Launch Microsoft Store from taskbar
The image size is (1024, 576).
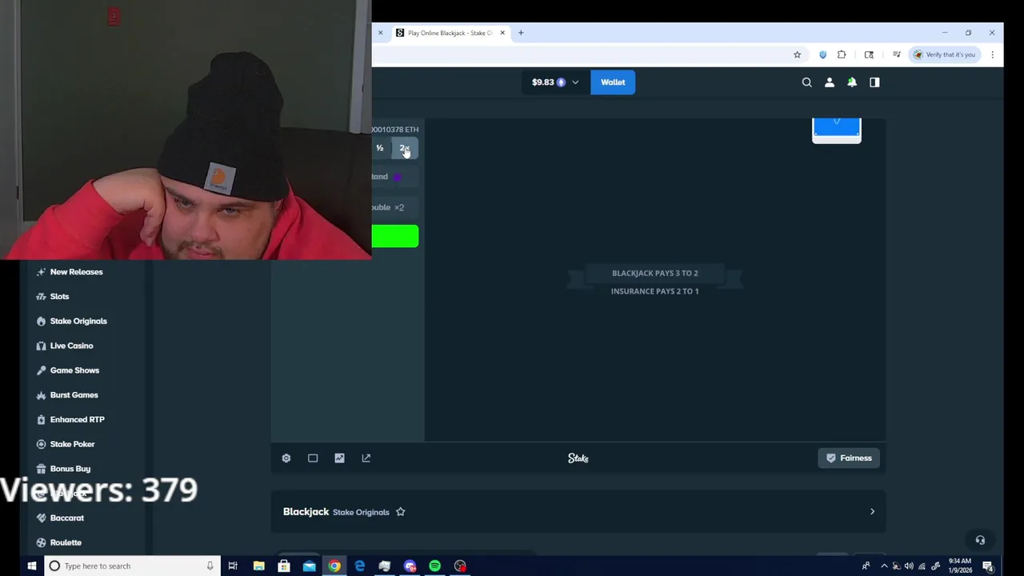[x=284, y=566]
